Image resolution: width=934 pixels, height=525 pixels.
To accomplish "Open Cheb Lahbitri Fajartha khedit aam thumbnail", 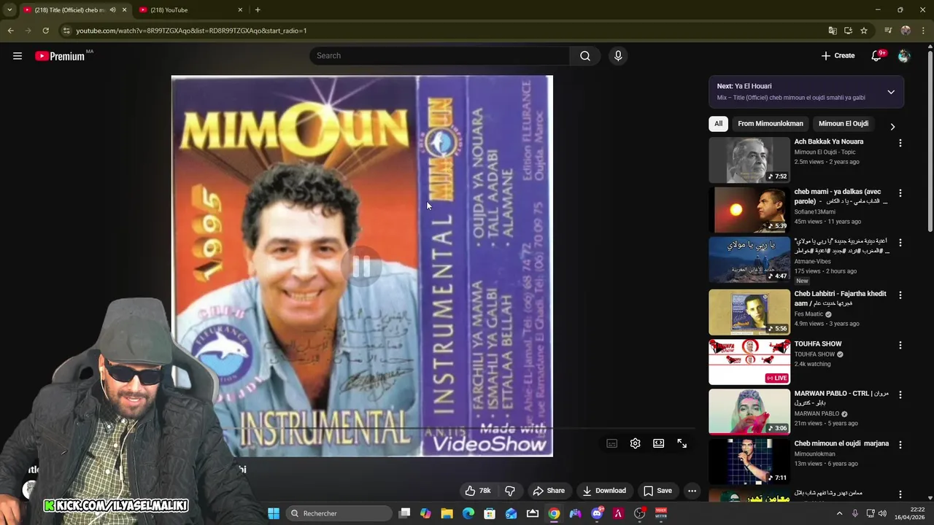I will coord(749,312).
